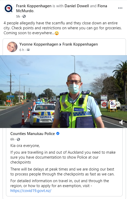
Task: Open Fiona McMurdo's tagged profile
Action: pyautogui.click(x=62, y=8)
